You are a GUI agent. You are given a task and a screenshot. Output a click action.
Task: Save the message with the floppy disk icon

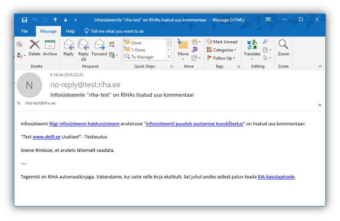[24, 20]
